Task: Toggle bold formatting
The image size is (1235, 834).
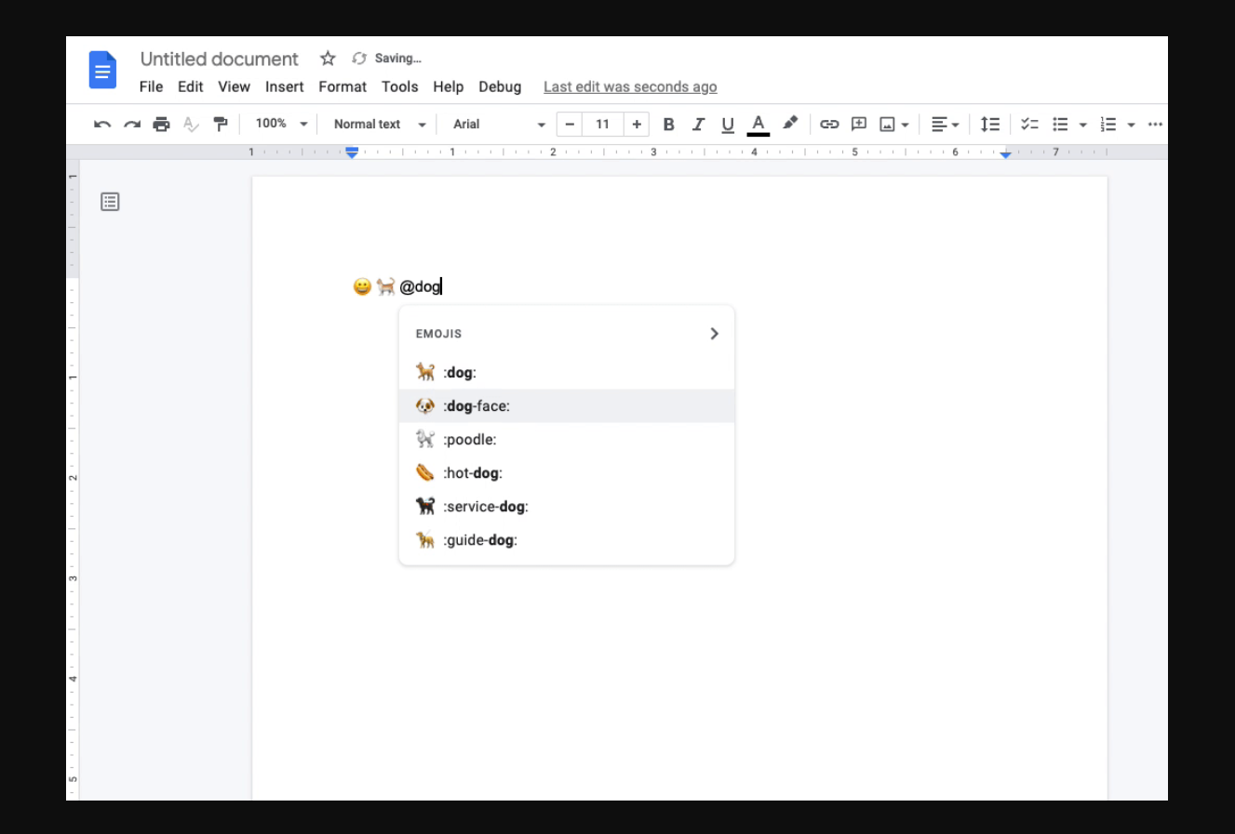Action: click(x=668, y=125)
